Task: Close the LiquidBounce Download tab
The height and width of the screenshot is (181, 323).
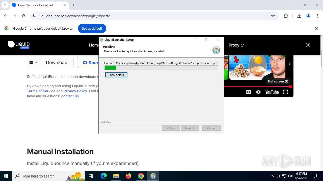Action: (x=65, y=5)
